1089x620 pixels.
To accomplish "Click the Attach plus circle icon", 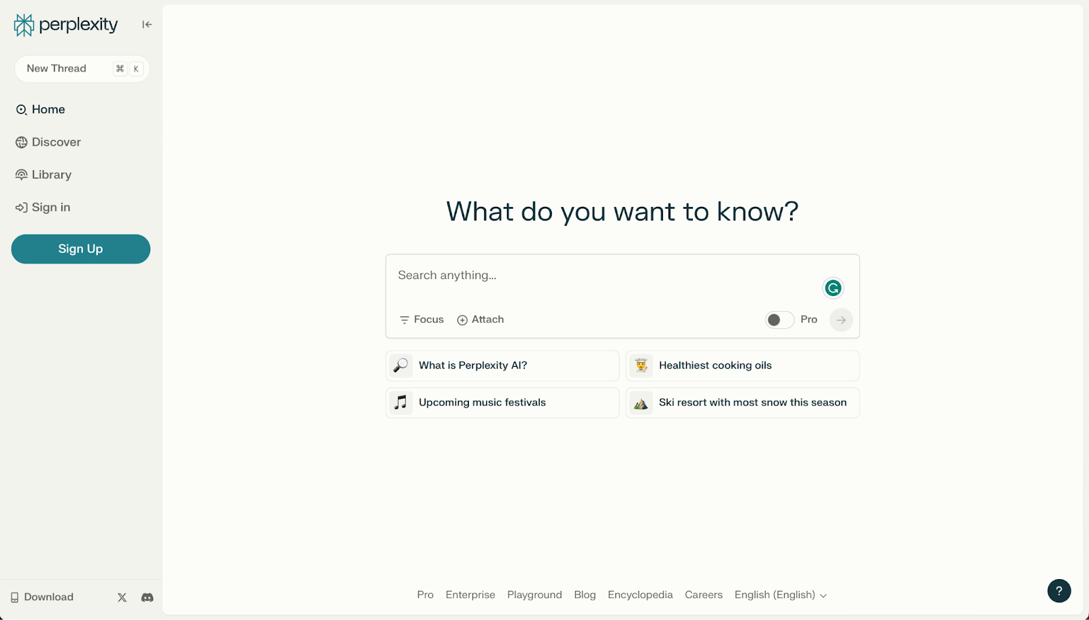I will click(462, 320).
